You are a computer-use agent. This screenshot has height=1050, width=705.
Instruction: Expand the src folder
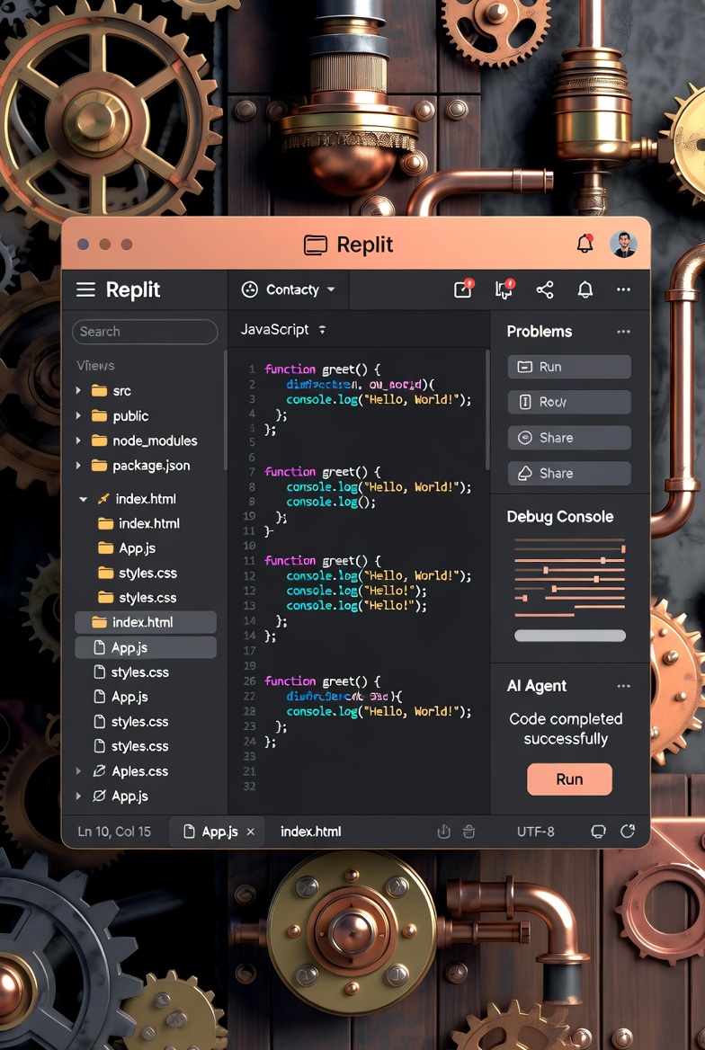tap(79, 391)
